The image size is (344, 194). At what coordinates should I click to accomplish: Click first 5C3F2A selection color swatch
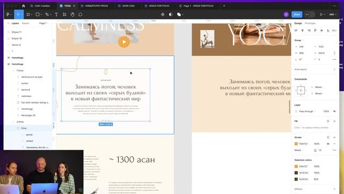296,173
